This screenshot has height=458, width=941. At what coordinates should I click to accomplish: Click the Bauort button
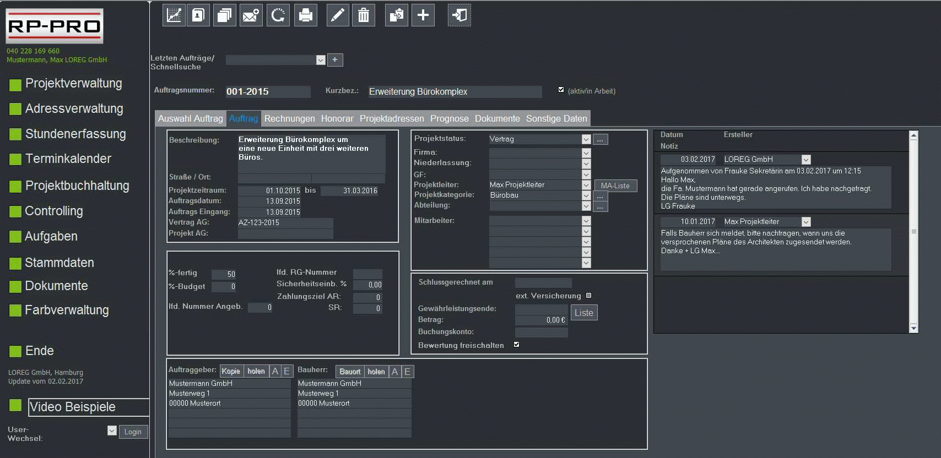(350, 372)
